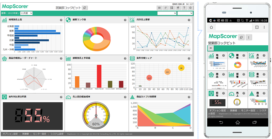Click the tall red bar in 部署別売上予実績
Screen dimensions: 272x139
[x=99, y=76]
